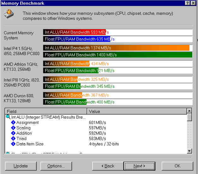Viewport: 198px width, 174px height.
Task: Click the results list scrollbar thumb
Action: [189, 117]
